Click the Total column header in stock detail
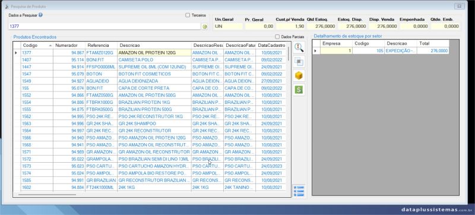 pyautogui.click(x=433, y=43)
